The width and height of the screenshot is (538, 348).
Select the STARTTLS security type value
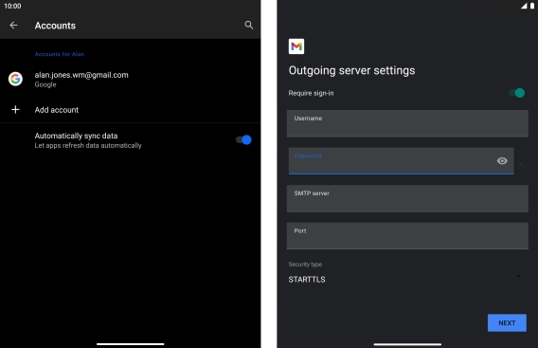click(x=307, y=280)
